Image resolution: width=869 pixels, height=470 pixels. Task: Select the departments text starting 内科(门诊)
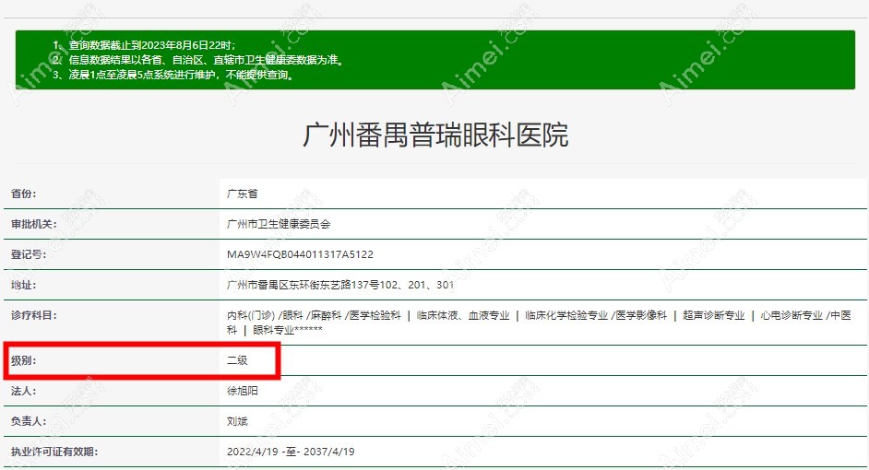(x=539, y=323)
